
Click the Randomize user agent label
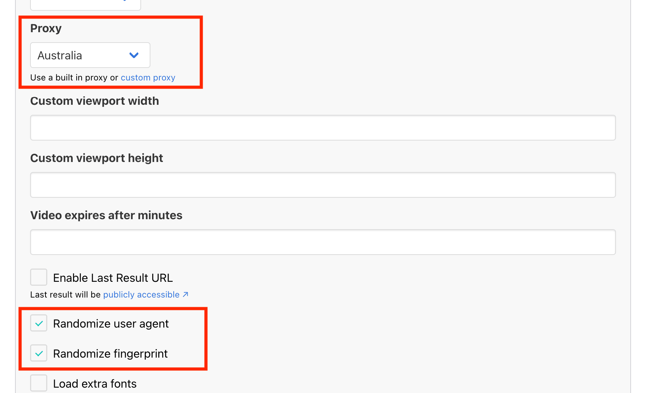pos(111,323)
